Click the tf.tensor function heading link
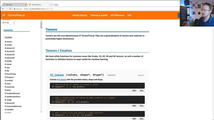The height and width of the screenshot is (120, 214). [57, 75]
